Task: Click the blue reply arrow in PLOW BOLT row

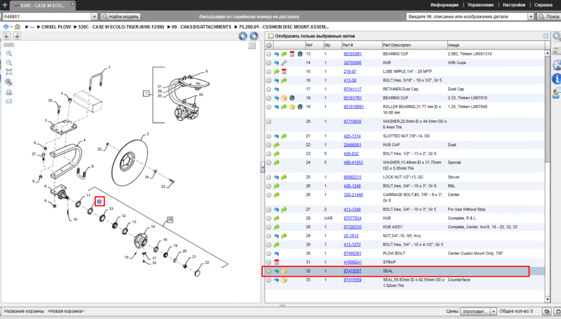Action: tap(276, 253)
